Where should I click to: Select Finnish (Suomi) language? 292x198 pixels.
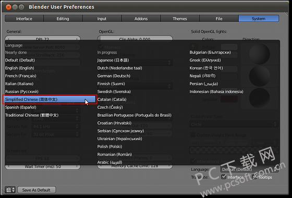coord(111,84)
